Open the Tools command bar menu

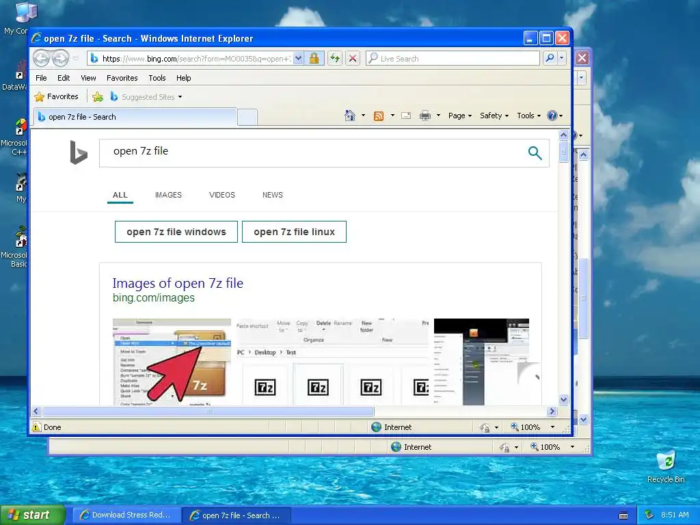coord(528,116)
